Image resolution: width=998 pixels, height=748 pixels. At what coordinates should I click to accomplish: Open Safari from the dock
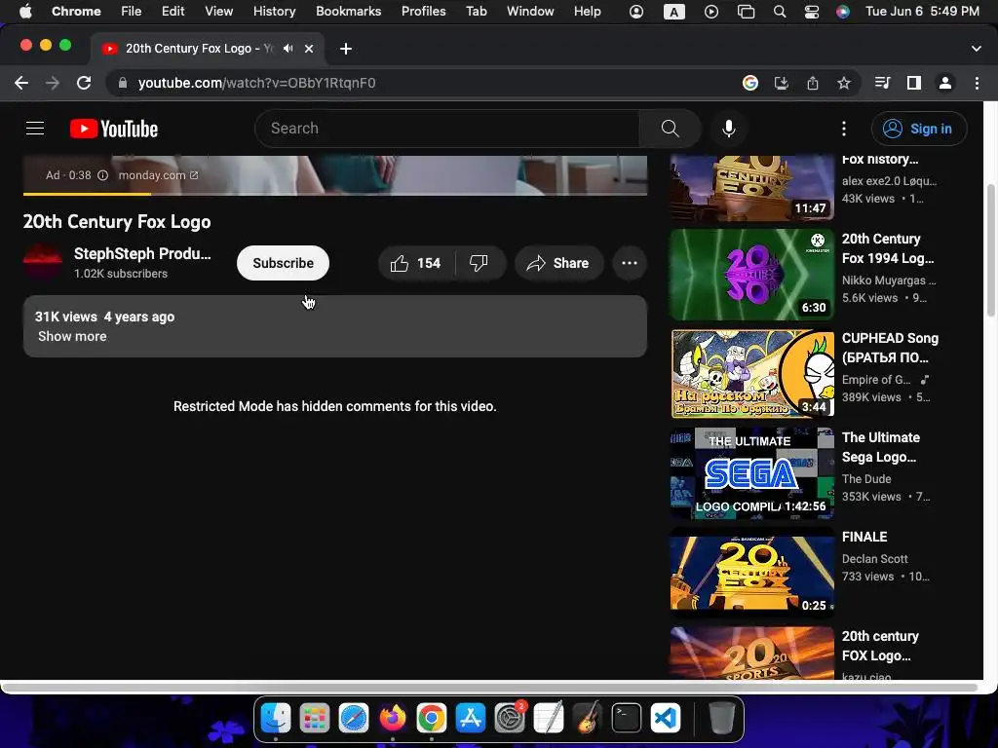click(354, 719)
